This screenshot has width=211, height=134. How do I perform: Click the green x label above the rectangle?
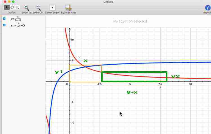tap(86, 61)
